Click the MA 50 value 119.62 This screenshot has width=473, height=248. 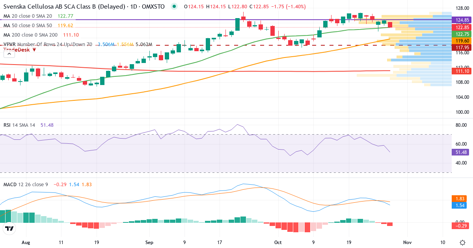(x=66, y=26)
